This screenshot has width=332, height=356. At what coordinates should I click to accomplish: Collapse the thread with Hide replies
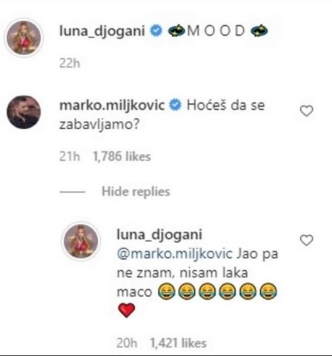[136, 191]
